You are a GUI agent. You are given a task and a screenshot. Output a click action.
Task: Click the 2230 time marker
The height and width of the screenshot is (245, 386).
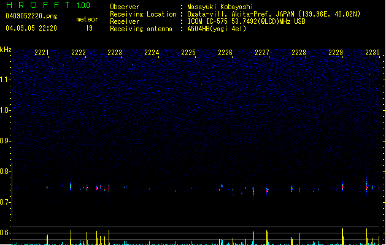[372, 53]
